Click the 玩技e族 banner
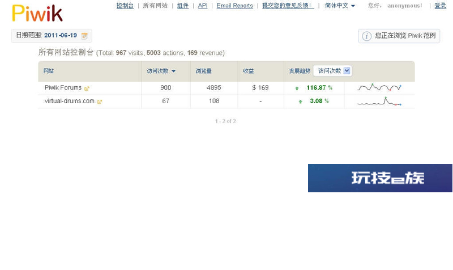Image resolution: width=453 pixels, height=270 pixels. pyautogui.click(x=380, y=178)
